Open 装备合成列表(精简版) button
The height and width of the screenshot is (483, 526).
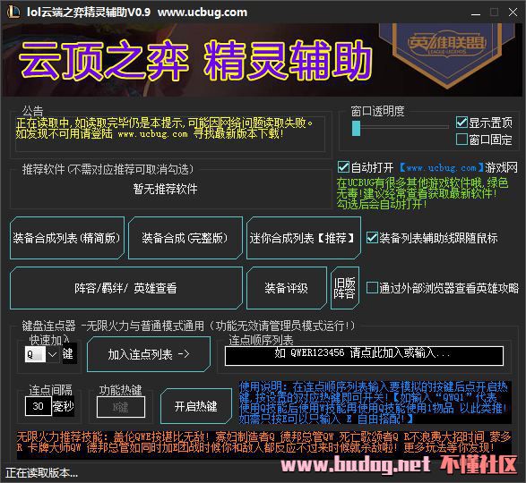tap(67, 238)
